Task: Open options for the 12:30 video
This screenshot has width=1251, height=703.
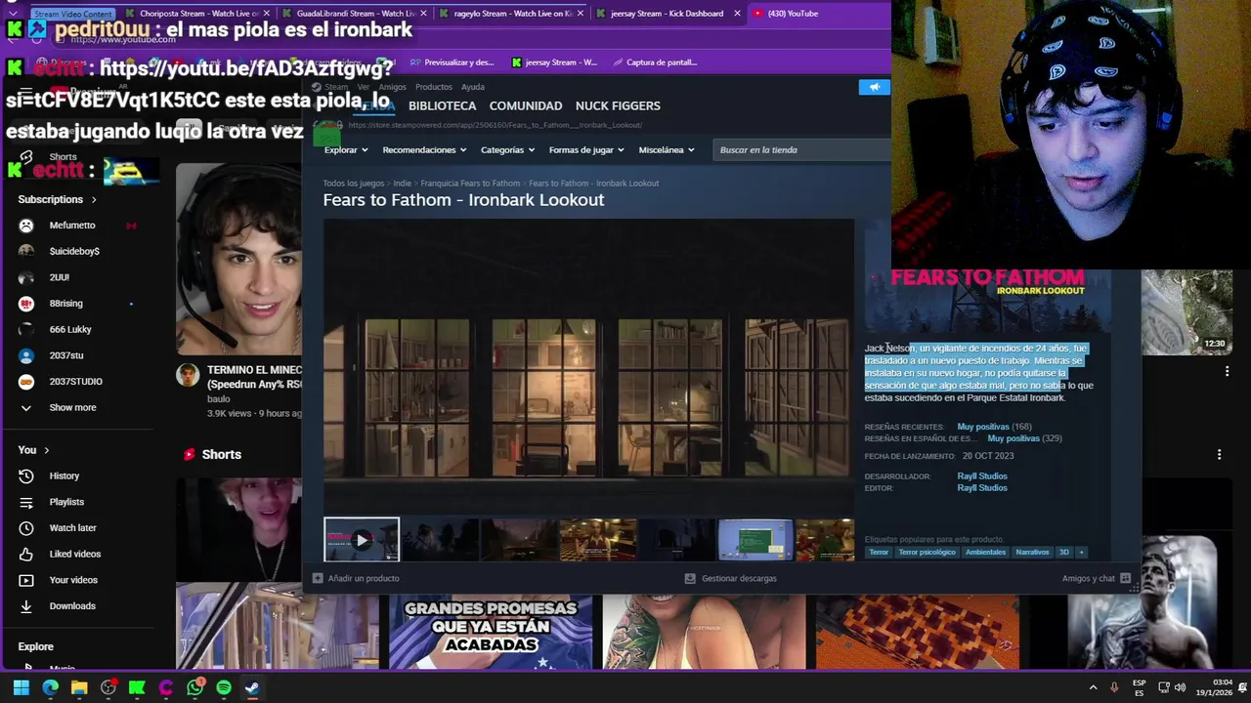Action: (1227, 371)
